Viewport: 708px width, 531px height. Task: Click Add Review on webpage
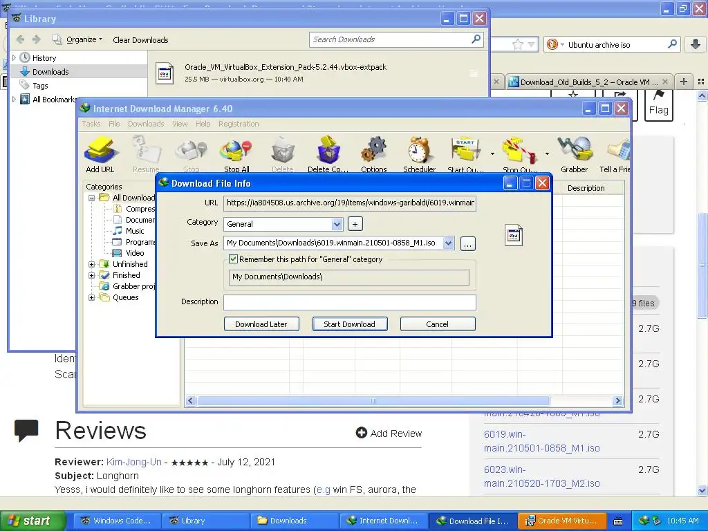tap(389, 434)
